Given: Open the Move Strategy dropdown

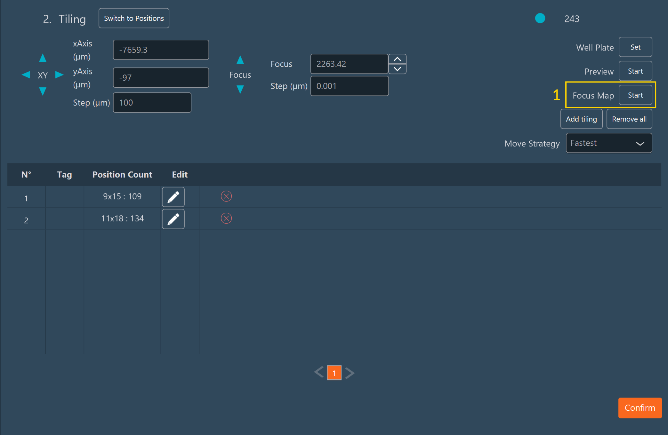Looking at the screenshot, I should [609, 143].
